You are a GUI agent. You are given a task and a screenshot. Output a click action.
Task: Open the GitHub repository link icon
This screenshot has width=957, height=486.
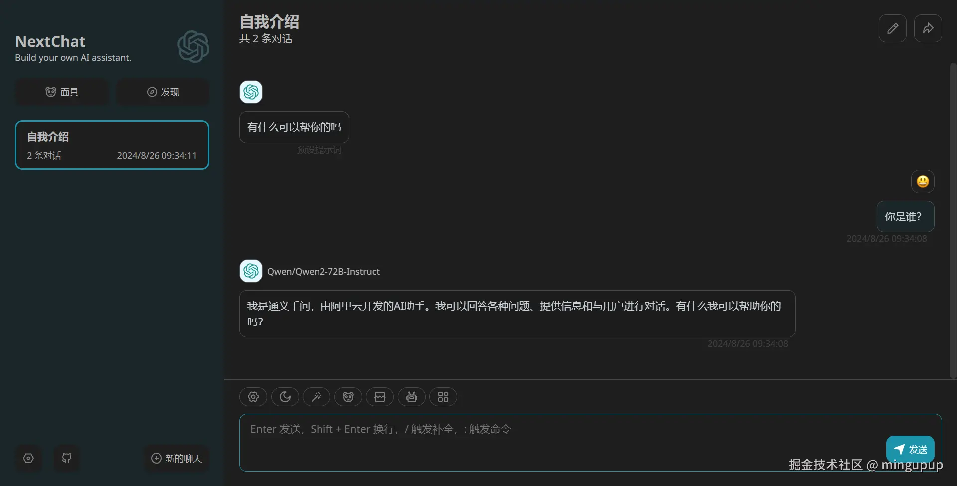pyautogui.click(x=67, y=458)
